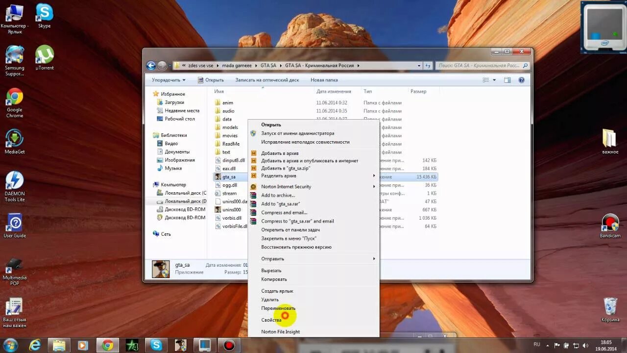The height and width of the screenshot is (353, 627).
Task: Open User Guide desktop icon
Action: click(15, 226)
